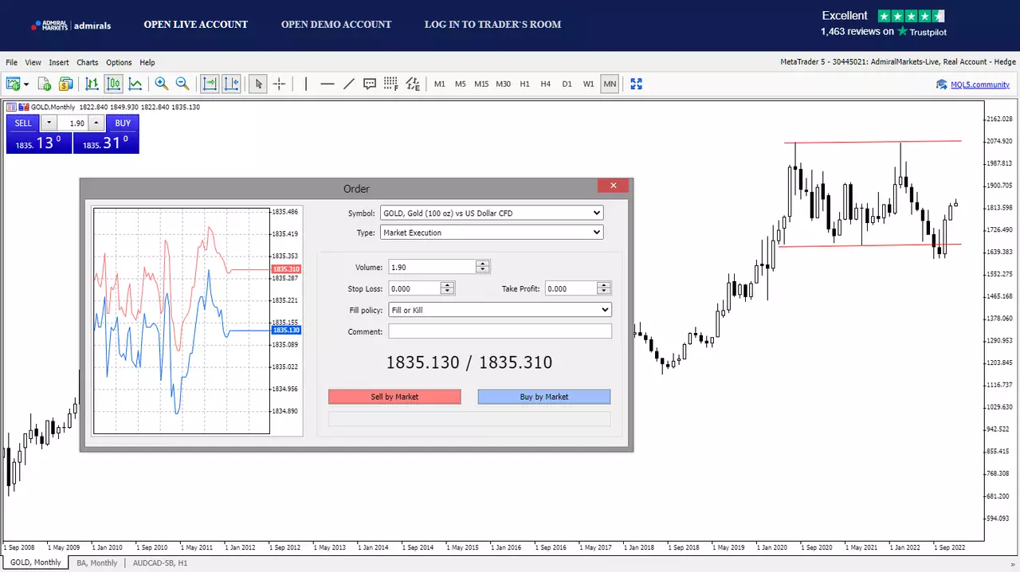
Task: Click BUY in one-click trading panel
Action: coord(122,123)
